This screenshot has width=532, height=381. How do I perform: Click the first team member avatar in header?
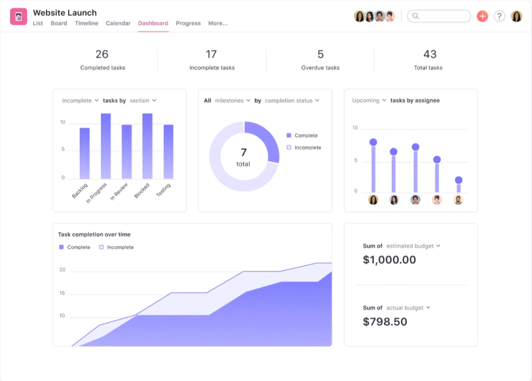tap(359, 16)
